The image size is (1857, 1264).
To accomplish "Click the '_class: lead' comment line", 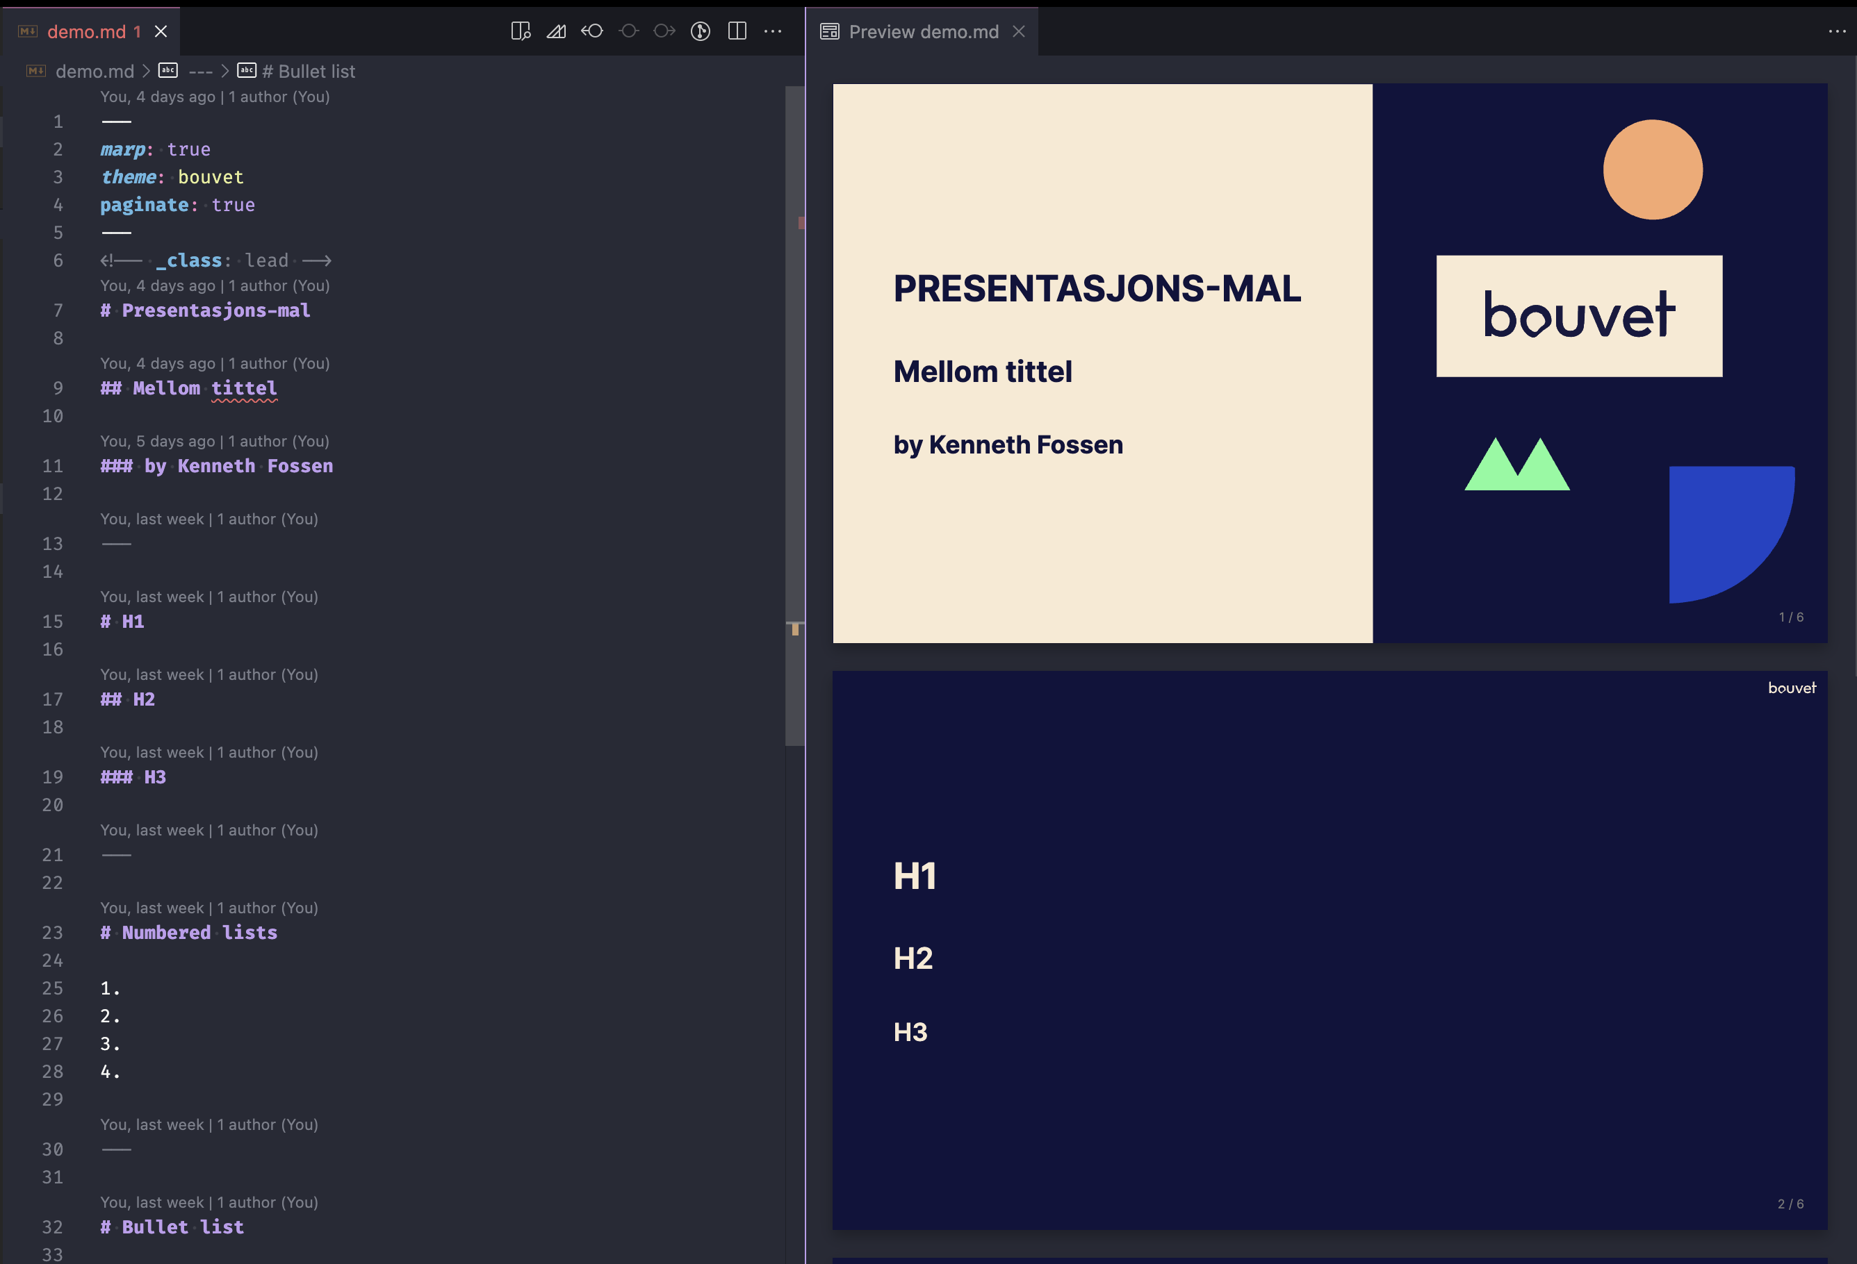I will 215,260.
